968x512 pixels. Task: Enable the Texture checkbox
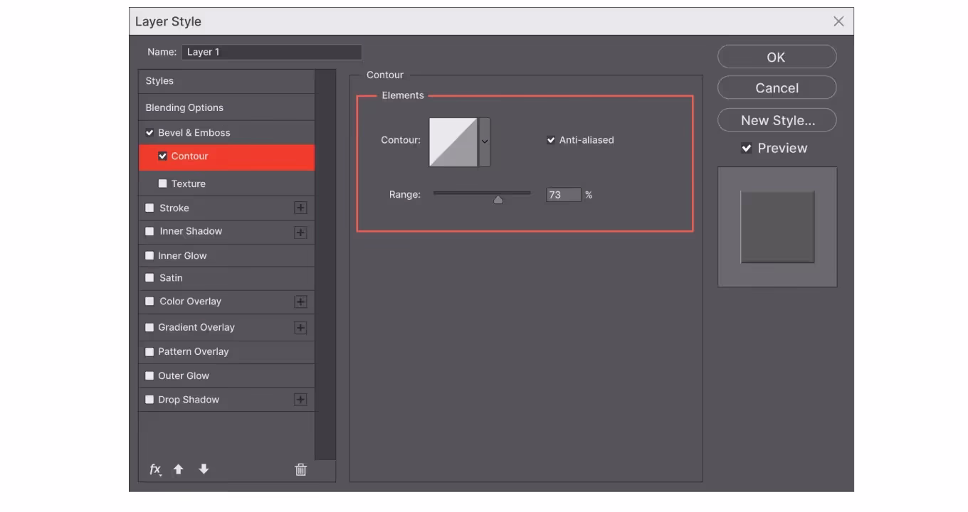(163, 183)
